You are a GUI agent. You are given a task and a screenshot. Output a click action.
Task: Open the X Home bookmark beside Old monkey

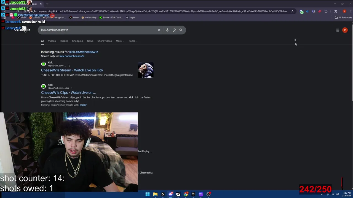click(x=74, y=18)
